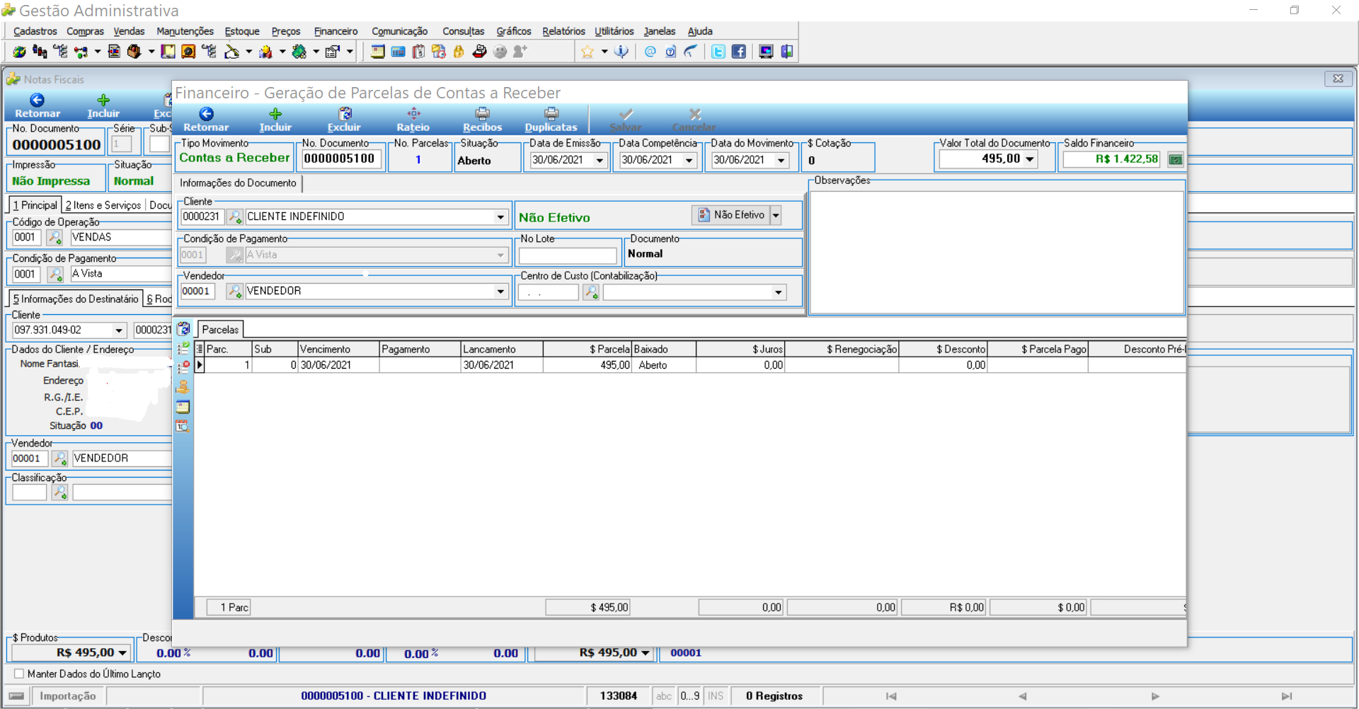Toggle Manter Dados do Último Lançto checkbox

(19, 674)
